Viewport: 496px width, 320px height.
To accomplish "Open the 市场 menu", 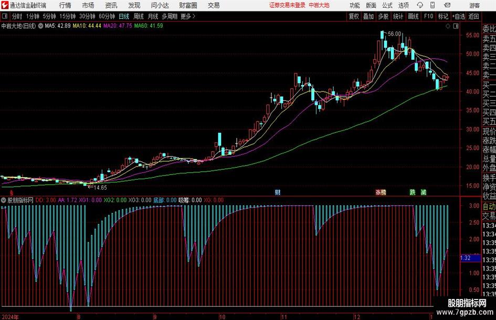I will (88, 5).
